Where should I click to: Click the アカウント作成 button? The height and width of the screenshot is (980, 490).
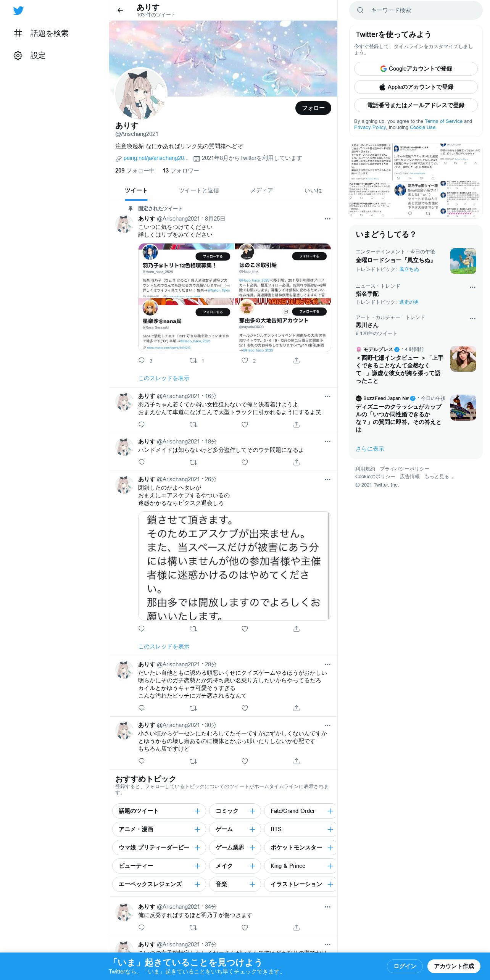pyautogui.click(x=454, y=966)
